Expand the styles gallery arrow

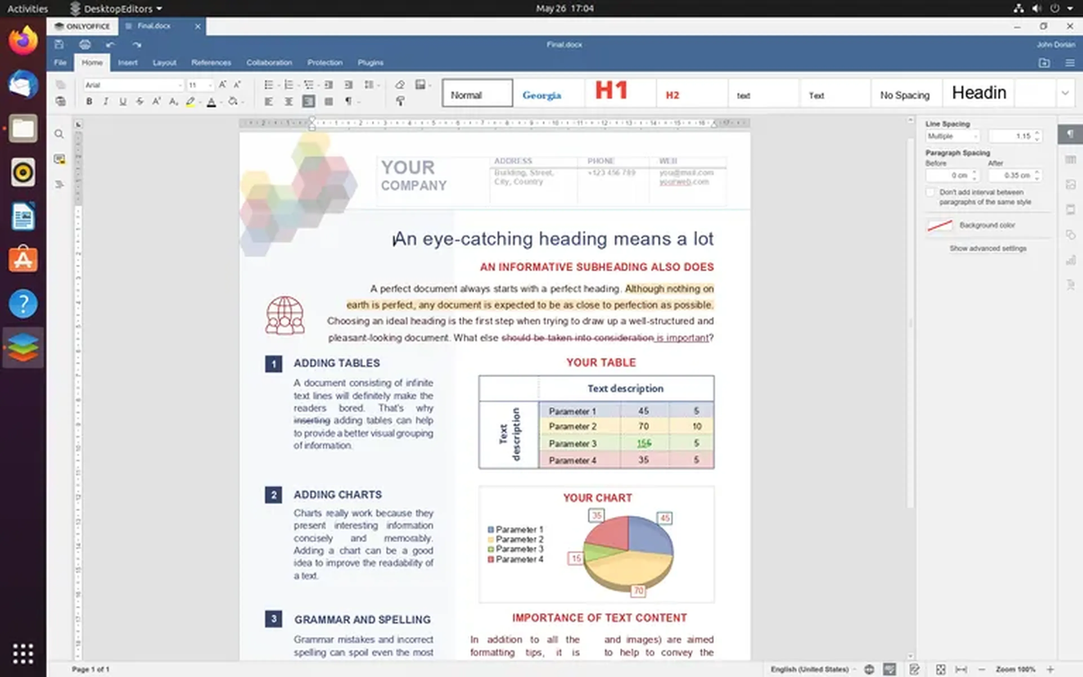click(x=1065, y=93)
